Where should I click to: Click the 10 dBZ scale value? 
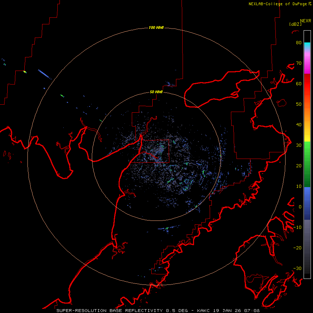pyautogui.click(x=299, y=186)
